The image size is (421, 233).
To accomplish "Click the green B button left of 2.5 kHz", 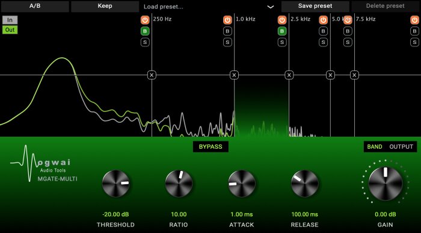I will click(x=282, y=31).
